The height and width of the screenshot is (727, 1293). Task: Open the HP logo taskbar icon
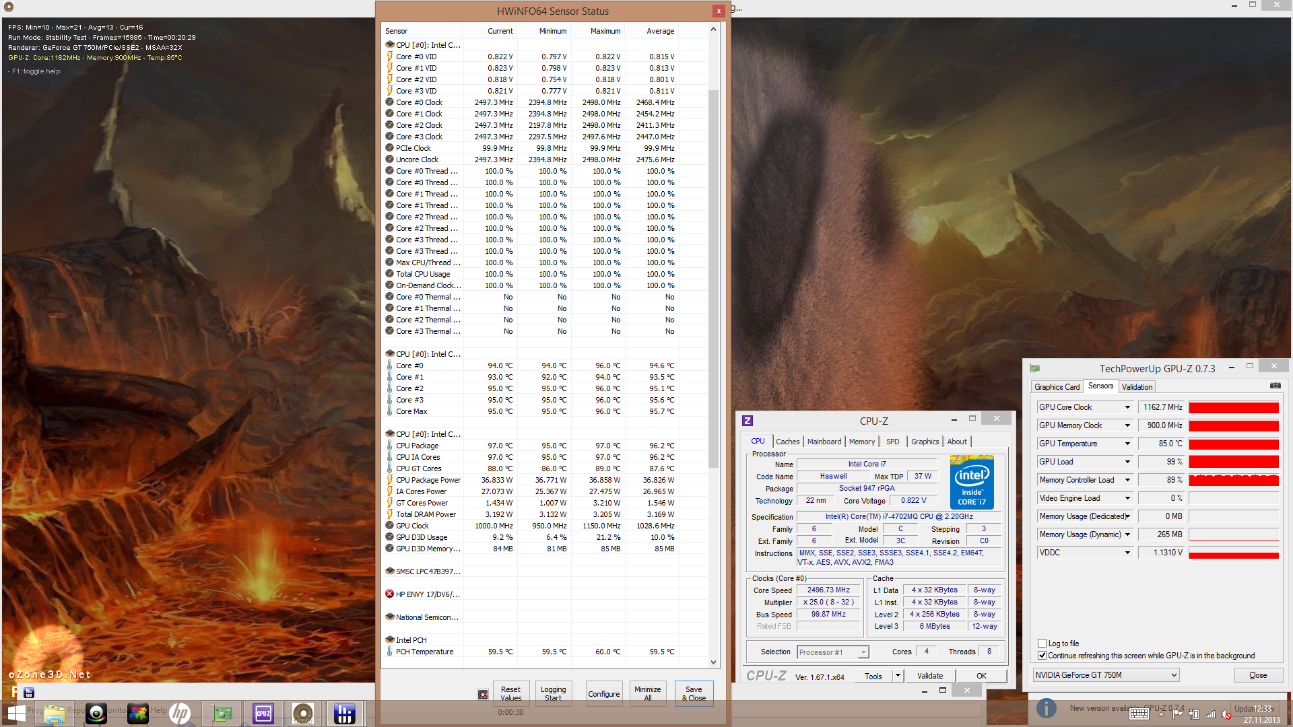pos(180,714)
